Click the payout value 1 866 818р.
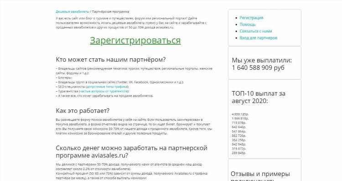Viewport: 342px width, 181px height. 240,119
